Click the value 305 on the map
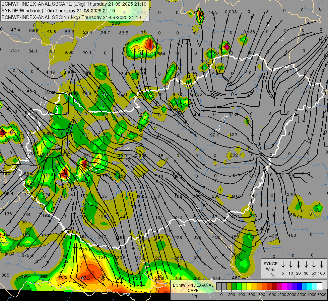 click(x=5, y=275)
